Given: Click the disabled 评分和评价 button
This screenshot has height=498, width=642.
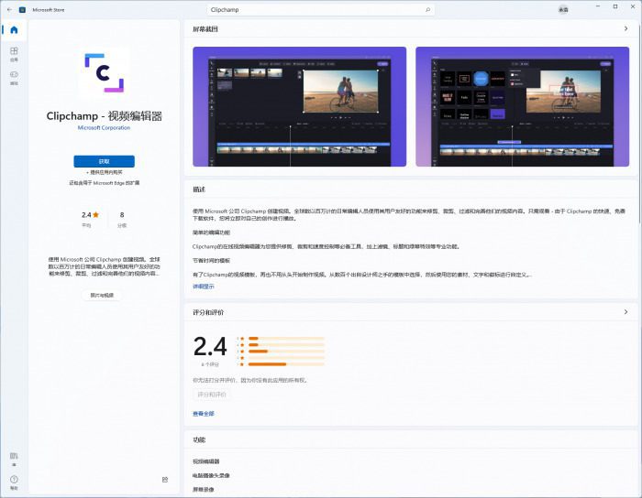Looking at the screenshot, I should [212, 395].
